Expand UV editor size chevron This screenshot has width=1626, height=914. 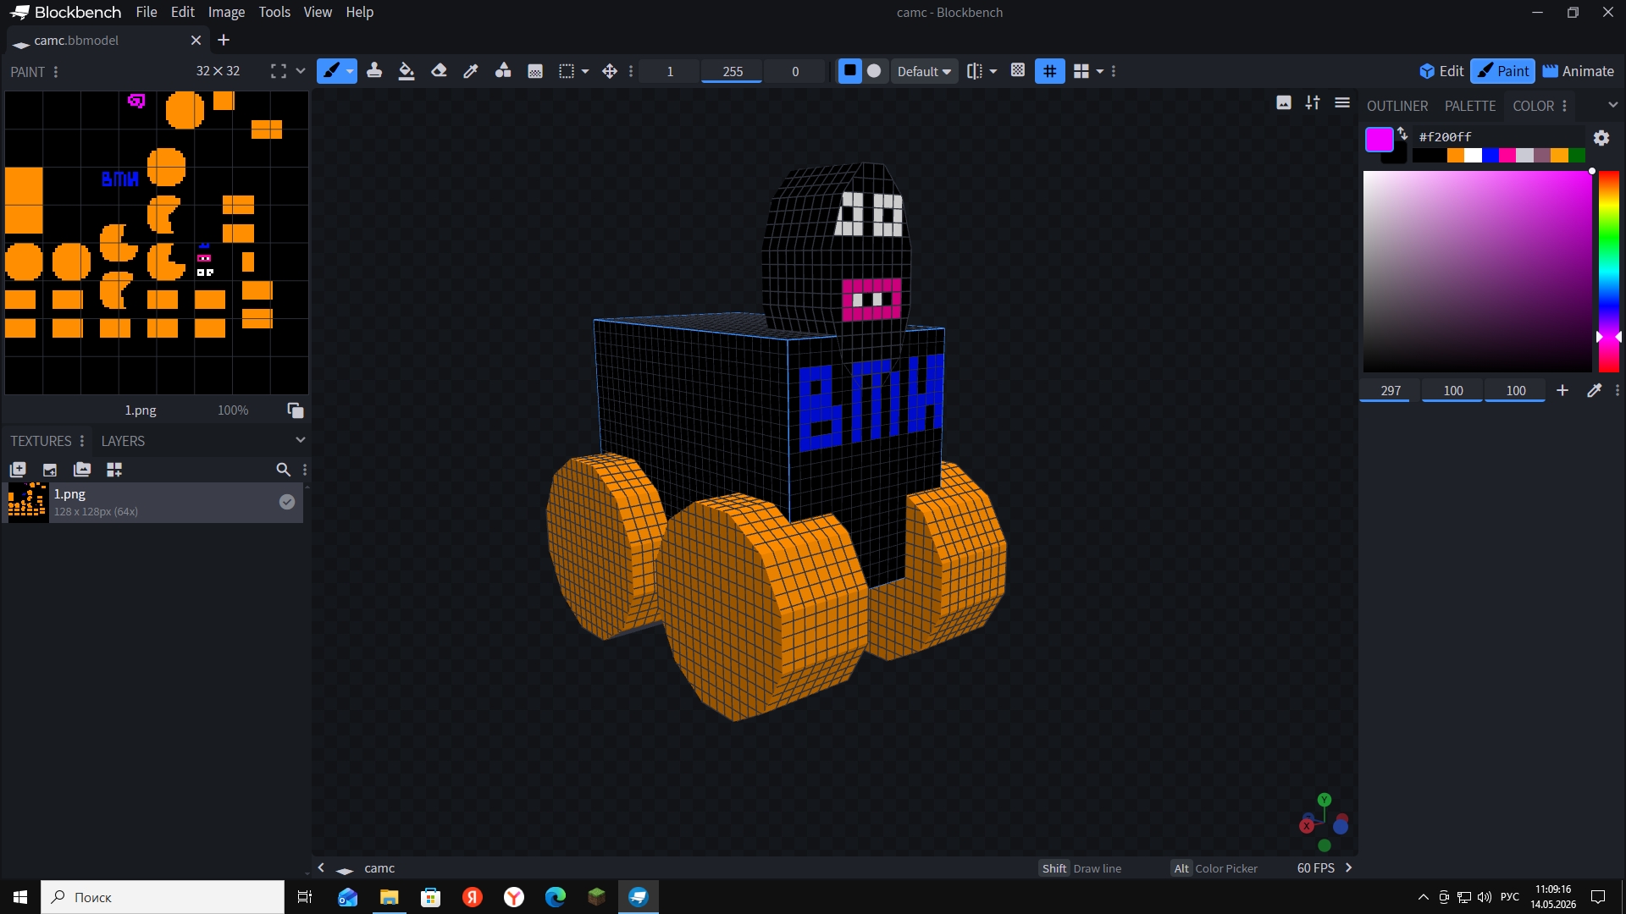[x=300, y=71]
